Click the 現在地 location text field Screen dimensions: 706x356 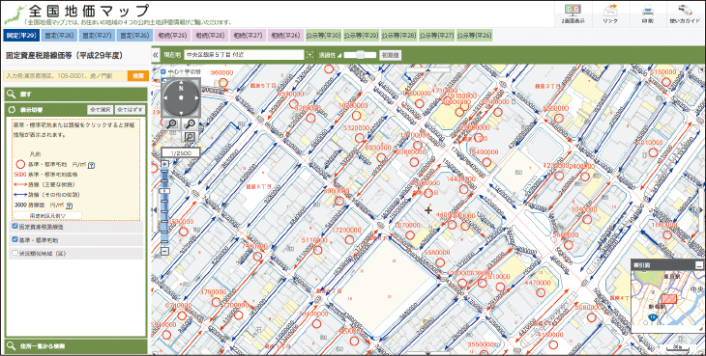(244, 55)
